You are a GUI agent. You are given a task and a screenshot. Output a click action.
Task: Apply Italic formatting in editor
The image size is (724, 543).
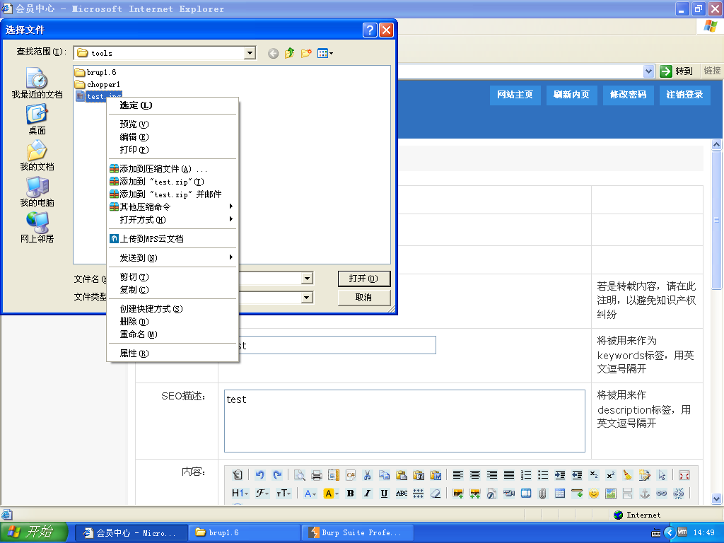click(367, 493)
